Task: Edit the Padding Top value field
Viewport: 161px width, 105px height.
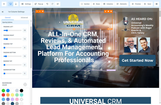Action: pyautogui.click(x=25, y=48)
